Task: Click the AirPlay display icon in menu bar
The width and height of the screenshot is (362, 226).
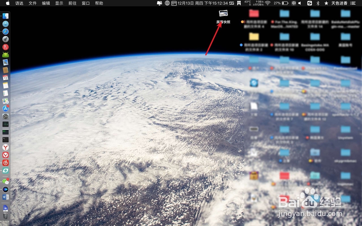Action: tap(159, 3)
